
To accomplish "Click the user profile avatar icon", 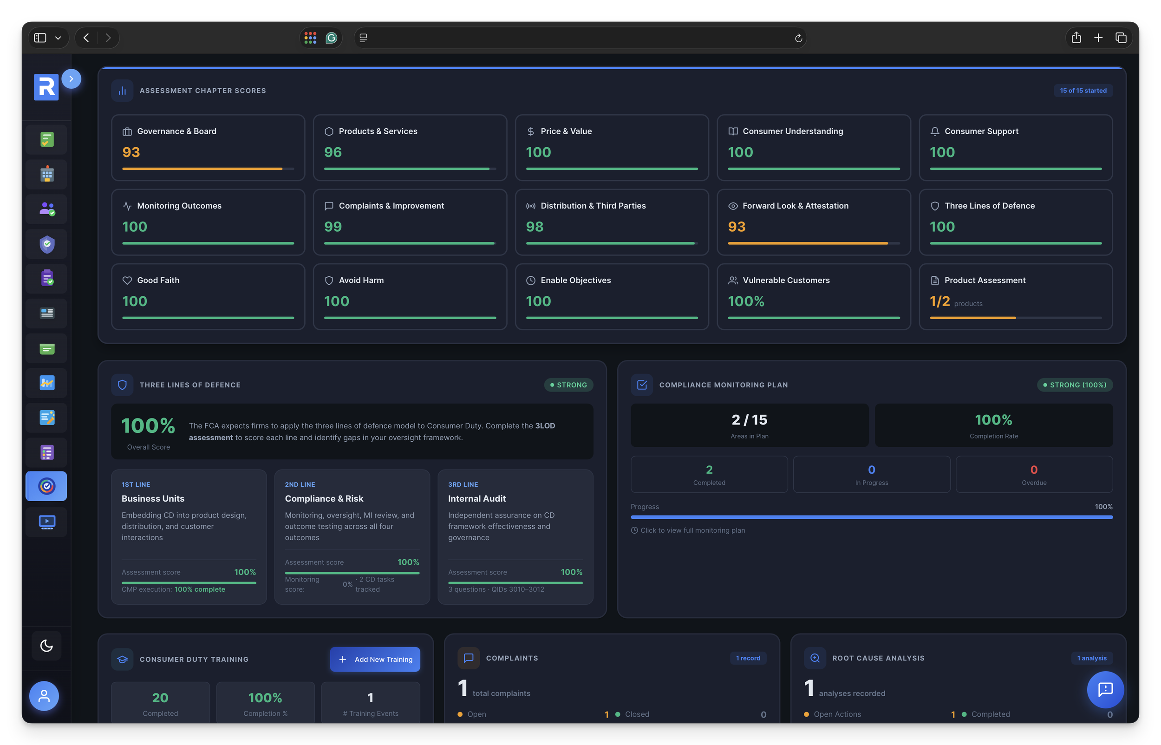I will point(44,696).
